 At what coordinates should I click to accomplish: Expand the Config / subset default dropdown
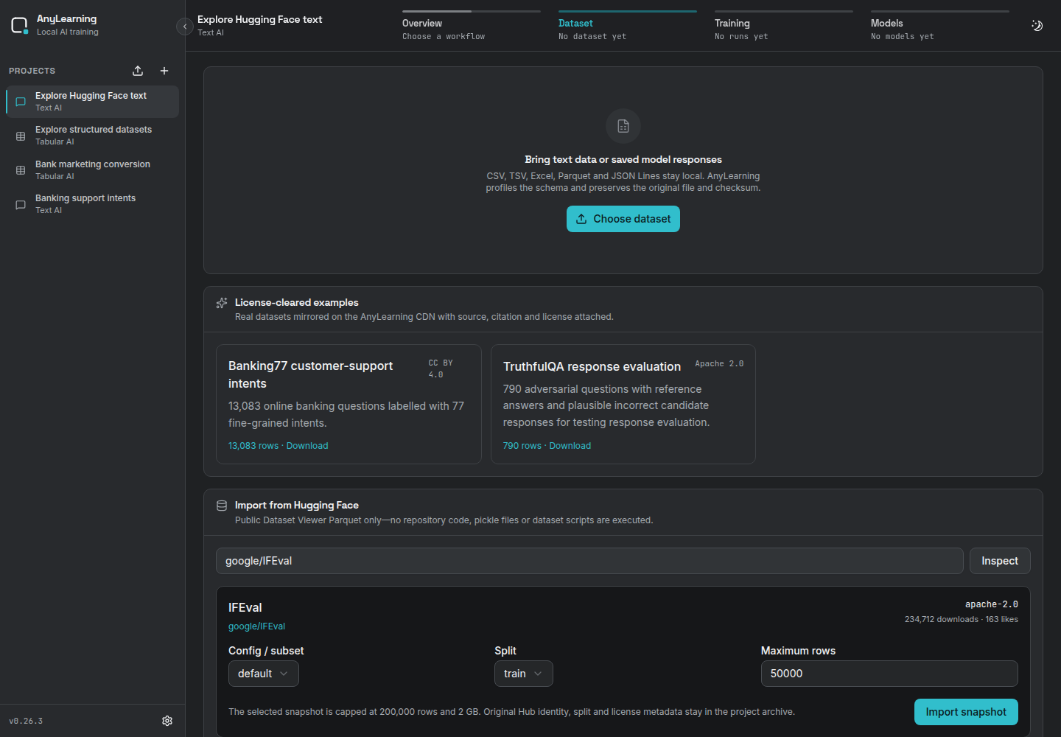pyautogui.click(x=264, y=674)
